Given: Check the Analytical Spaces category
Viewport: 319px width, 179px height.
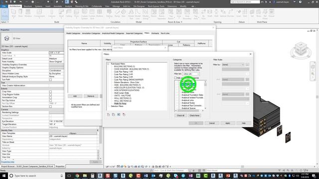Looking at the screenshot, I should pos(179,108).
